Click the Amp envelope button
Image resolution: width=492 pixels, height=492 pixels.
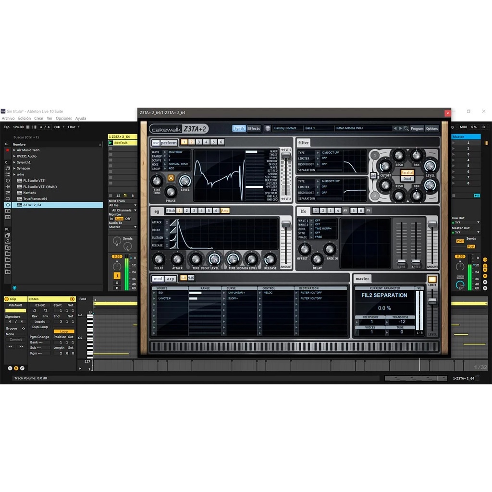225,210
